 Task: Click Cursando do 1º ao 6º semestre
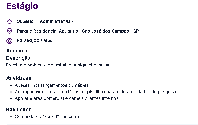(47, 116)
